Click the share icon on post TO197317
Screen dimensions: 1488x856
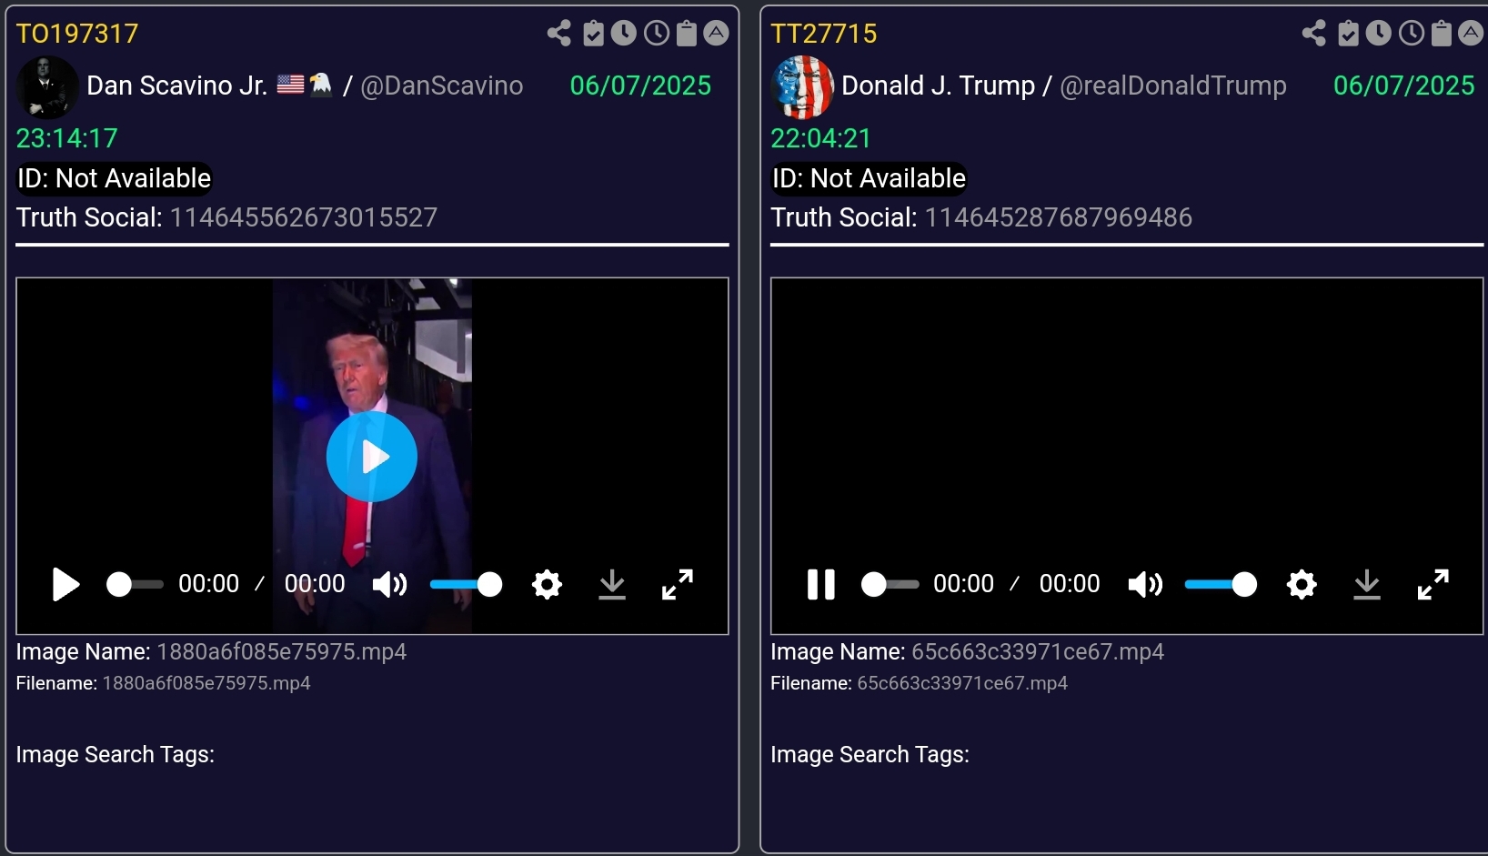click(x=559, y=34)
